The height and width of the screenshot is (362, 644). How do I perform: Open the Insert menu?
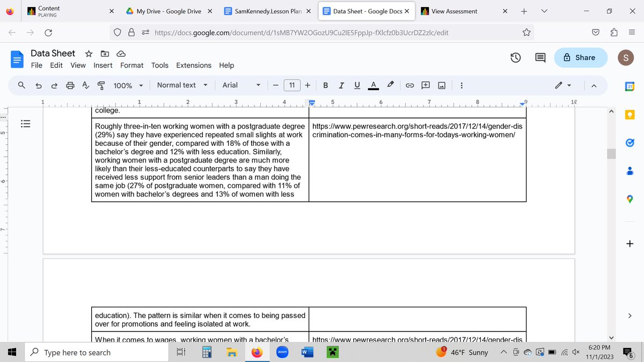(103, 65)
